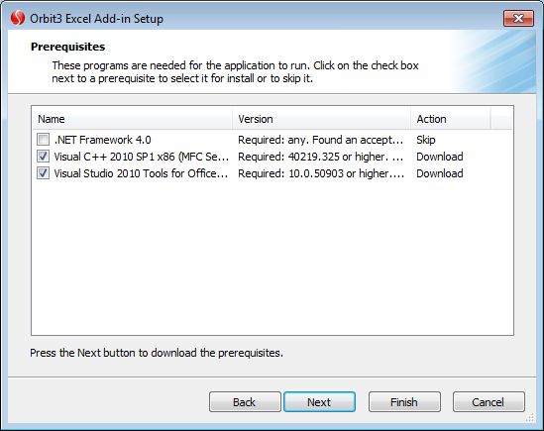Continue with the Next button
The height and width of the screenshot is (431, 544).
tap(319, 402)
